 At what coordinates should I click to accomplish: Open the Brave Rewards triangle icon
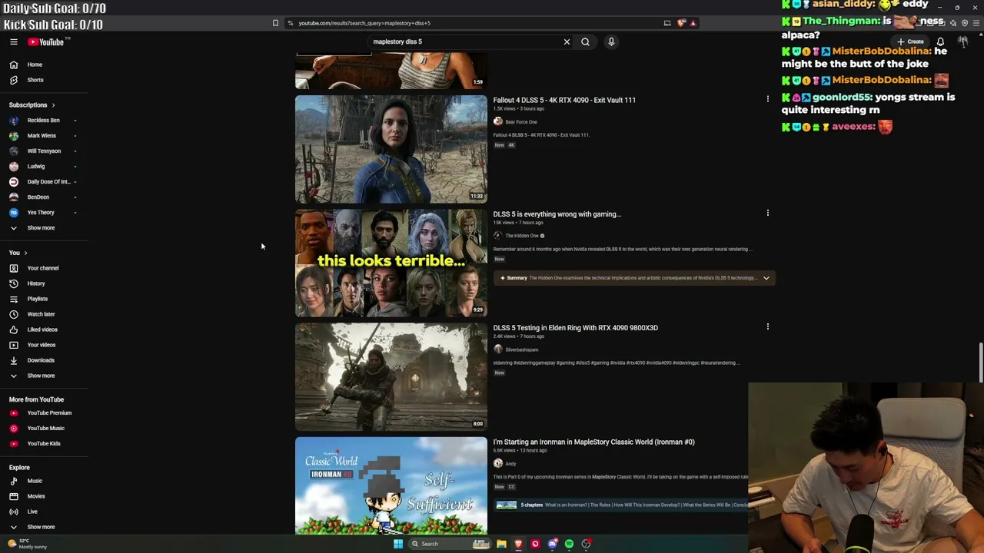point(693,23)
